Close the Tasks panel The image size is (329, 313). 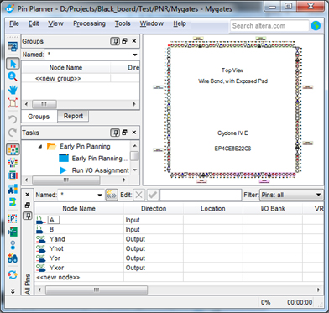click(134, 133)
